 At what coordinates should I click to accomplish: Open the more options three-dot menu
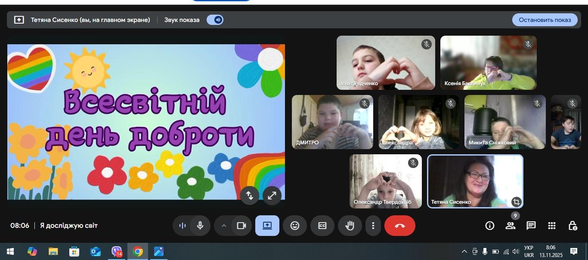click(x=373, y=226)
